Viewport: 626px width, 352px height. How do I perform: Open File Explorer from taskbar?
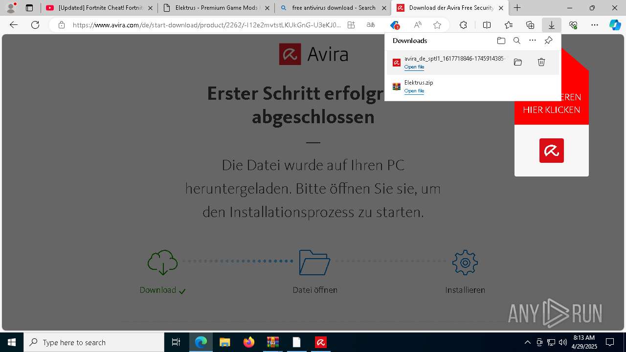[x=224, y=342]
